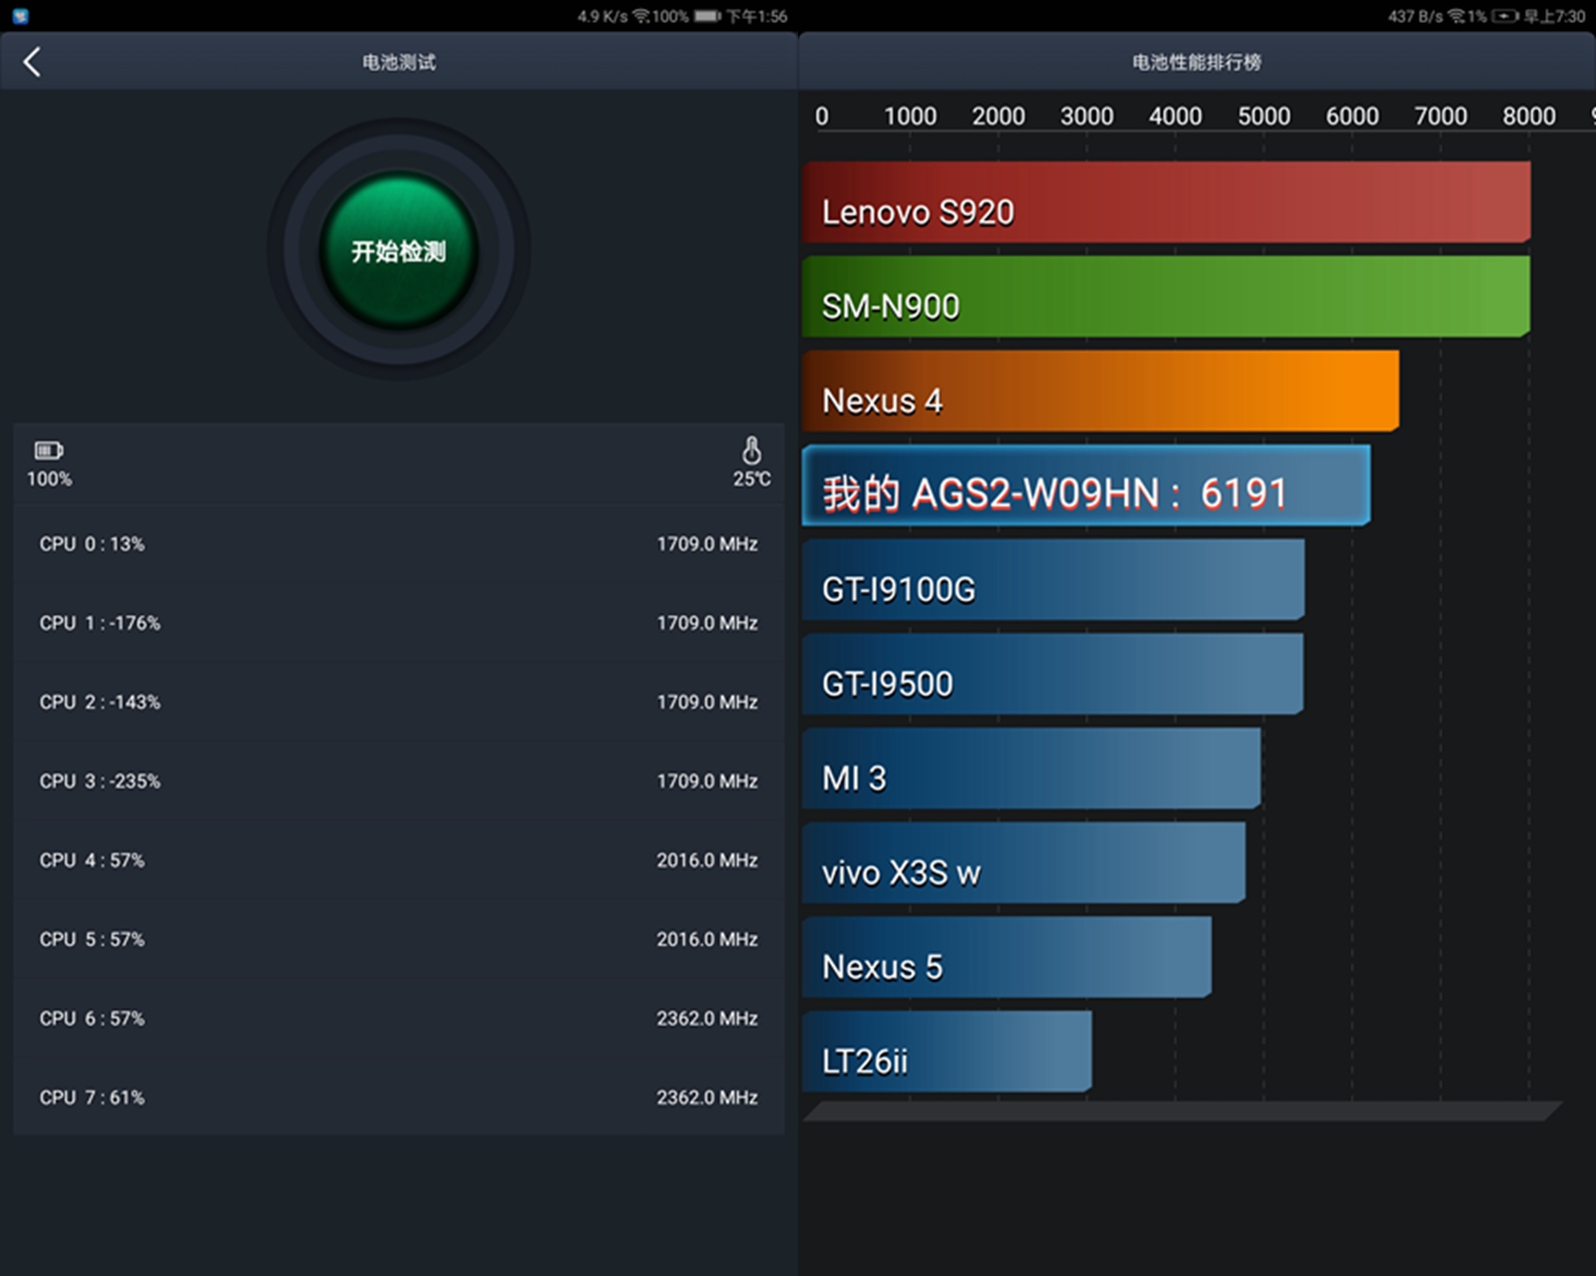Click the 电池测试 screen title
Image resolution: width=1596 pixels, height=1276 pixels.
pyautogui.click(x=399, y=62)
